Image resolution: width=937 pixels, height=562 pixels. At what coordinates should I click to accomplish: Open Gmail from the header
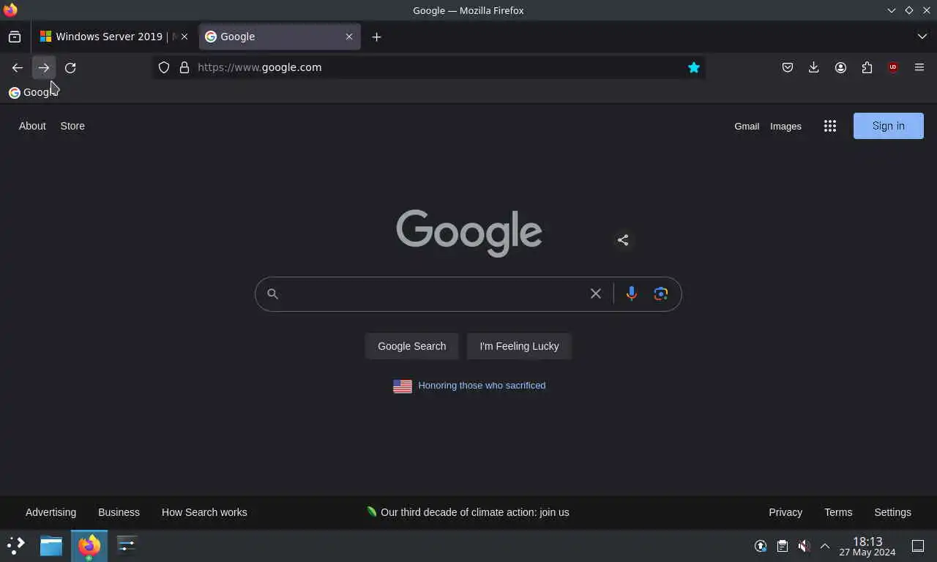[747, 126]
